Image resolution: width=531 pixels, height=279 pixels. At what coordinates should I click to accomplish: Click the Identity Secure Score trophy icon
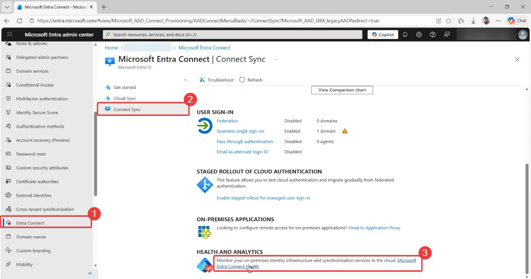click(x=8, y=112)
